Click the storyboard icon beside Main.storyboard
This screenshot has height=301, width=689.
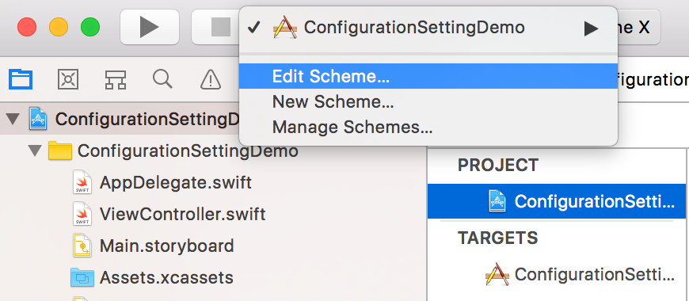point(82,246)
